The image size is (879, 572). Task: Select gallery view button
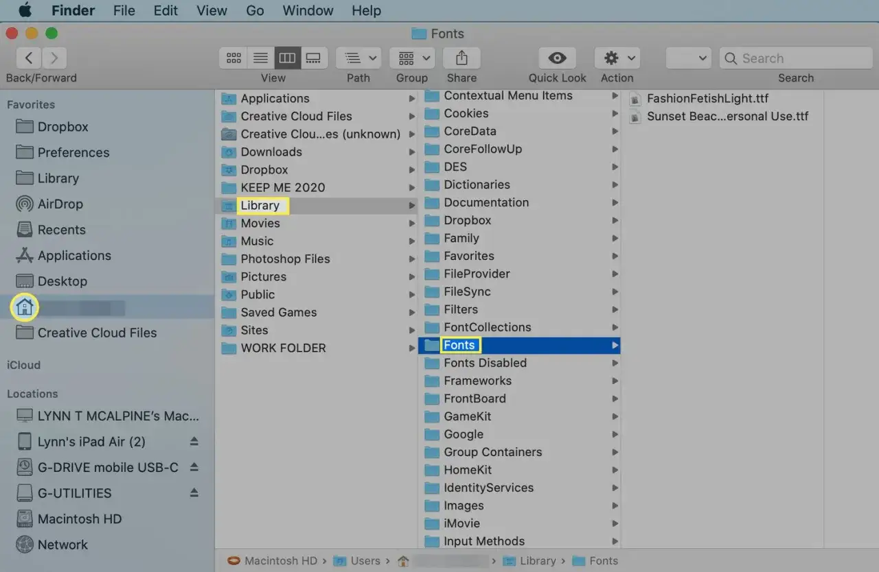[314, 58]
